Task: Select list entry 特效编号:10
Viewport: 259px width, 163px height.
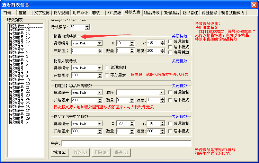Action: pyautogui.click(x=26, y=80)
